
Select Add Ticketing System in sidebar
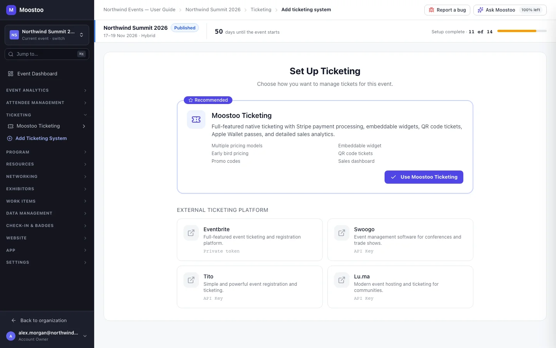point(47,138)
